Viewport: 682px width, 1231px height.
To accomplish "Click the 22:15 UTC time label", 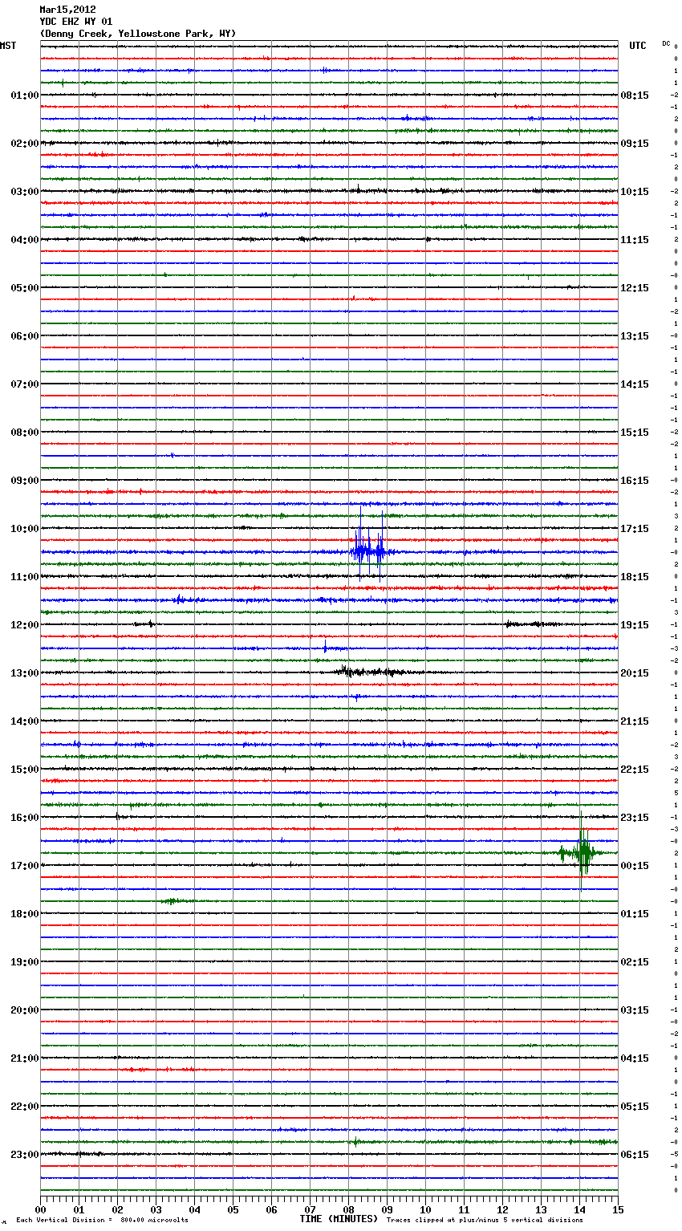I will 635,770.
